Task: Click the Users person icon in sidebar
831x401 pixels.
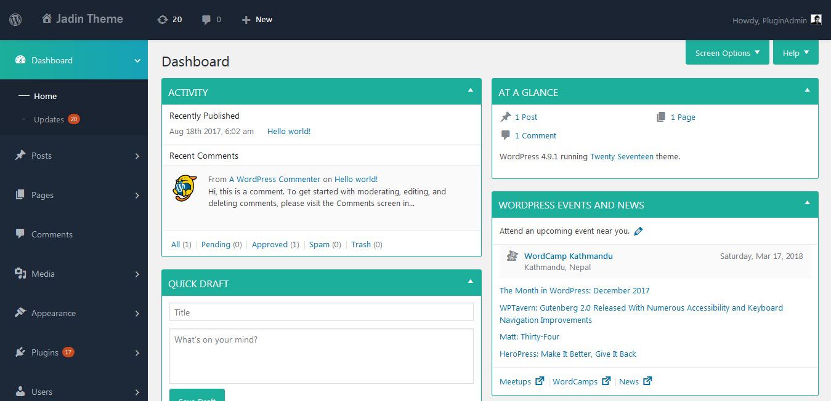Action: click(x=20, y=392)
